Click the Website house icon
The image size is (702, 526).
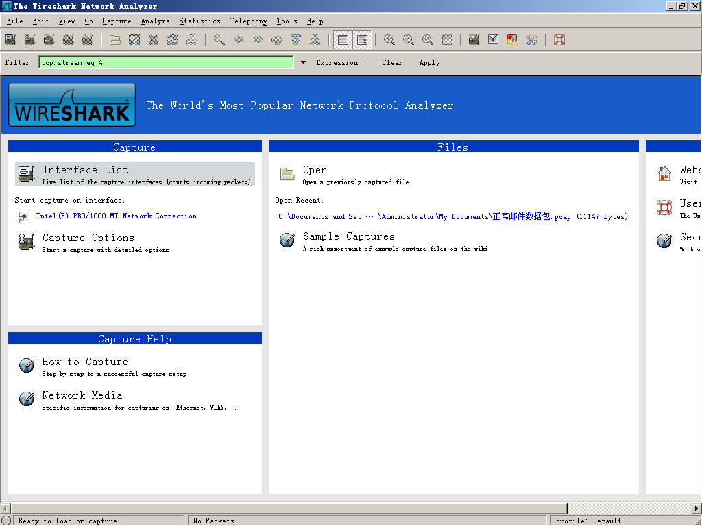[664, 173]
